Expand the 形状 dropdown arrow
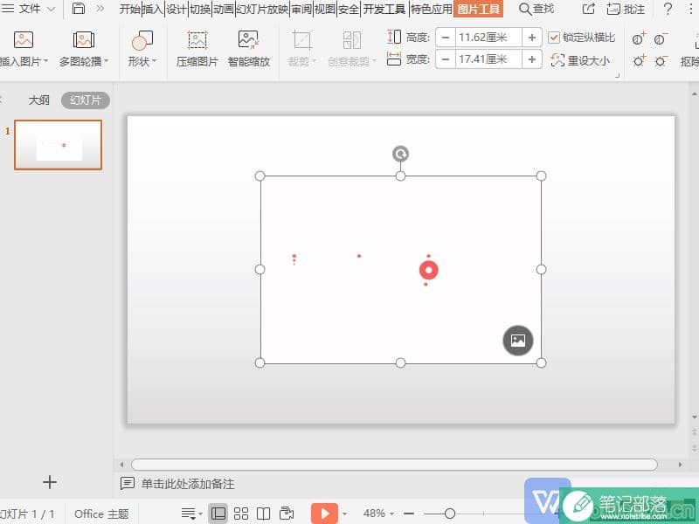 click(x=155, y=61)
